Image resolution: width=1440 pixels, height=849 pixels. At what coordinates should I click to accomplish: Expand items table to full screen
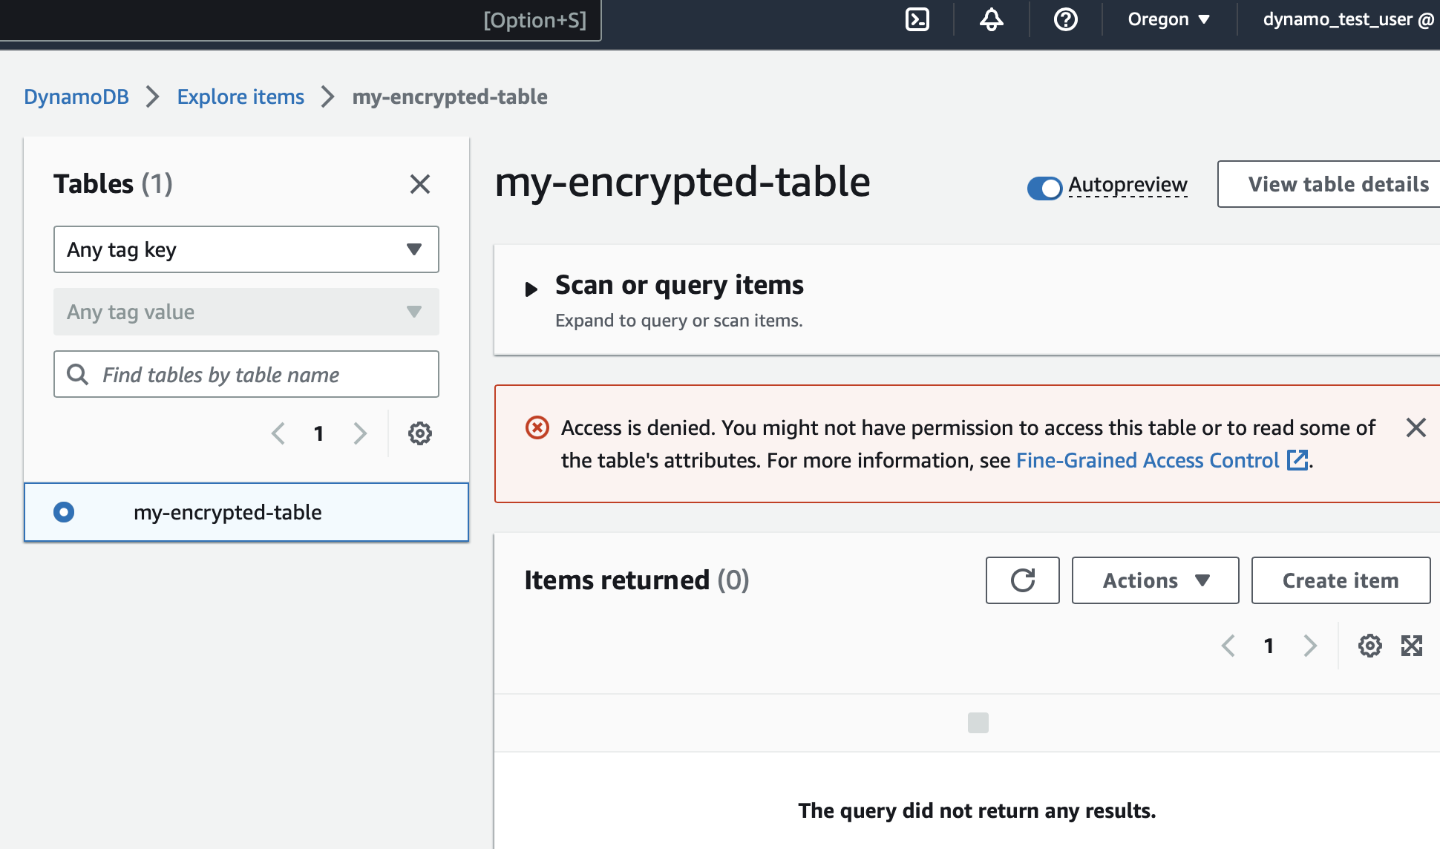point(1411,646)
